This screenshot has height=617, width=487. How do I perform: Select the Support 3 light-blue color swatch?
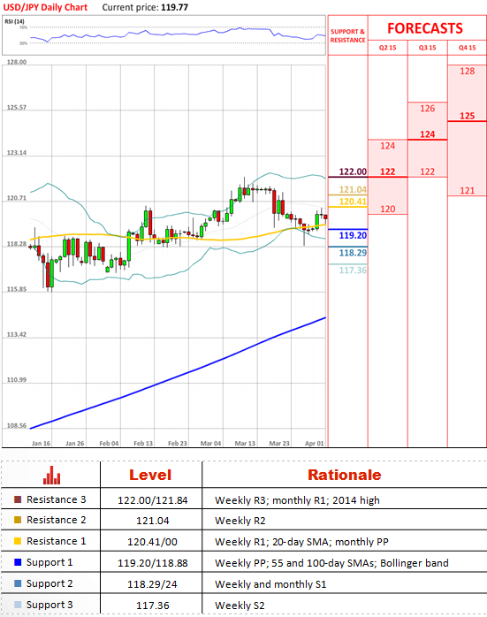pos(18,605)
